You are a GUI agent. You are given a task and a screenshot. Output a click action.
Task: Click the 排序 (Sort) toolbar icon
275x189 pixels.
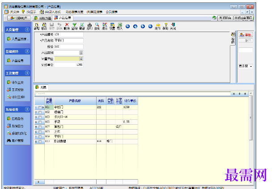point(105,26)
